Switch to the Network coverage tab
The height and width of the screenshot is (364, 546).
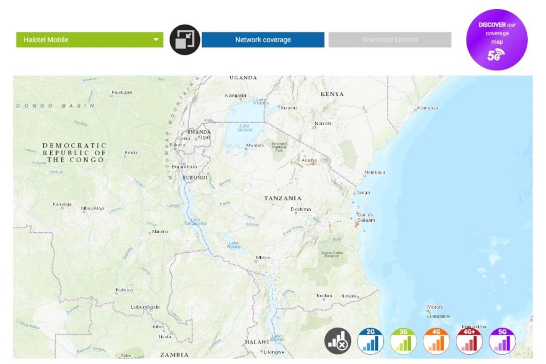pos(263,40)
